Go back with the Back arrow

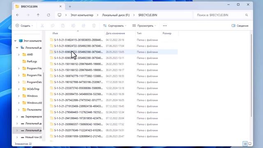[17, 15]
